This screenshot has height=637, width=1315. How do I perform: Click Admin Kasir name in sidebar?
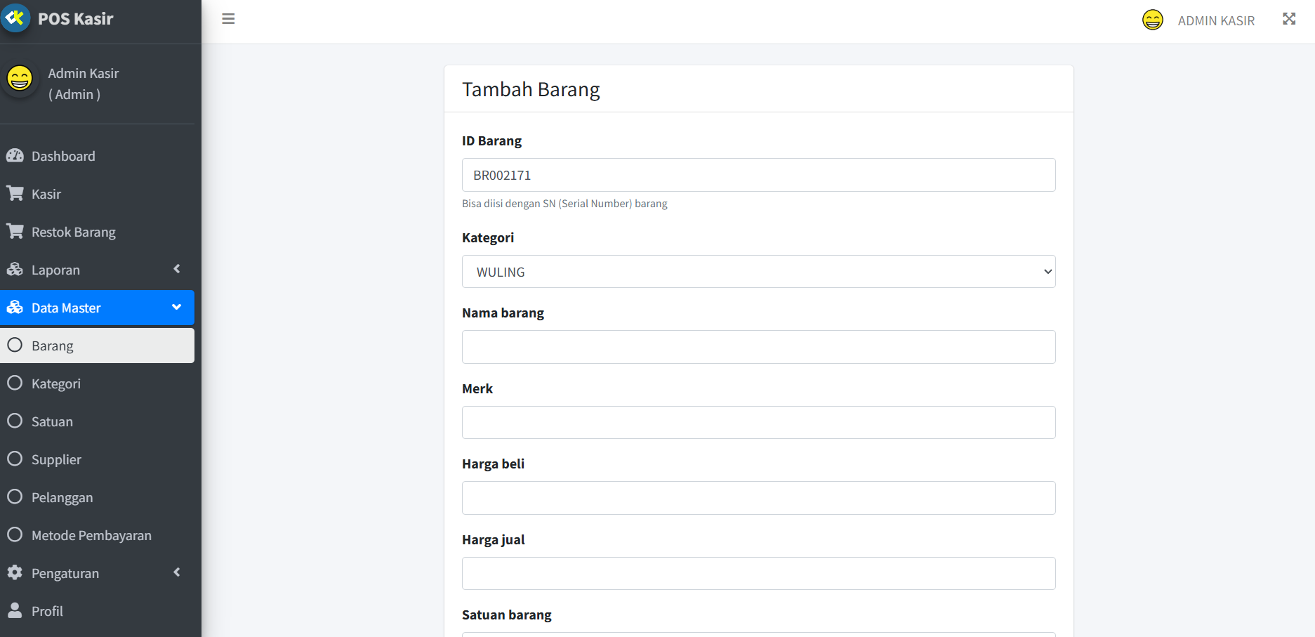pos(84,73)
